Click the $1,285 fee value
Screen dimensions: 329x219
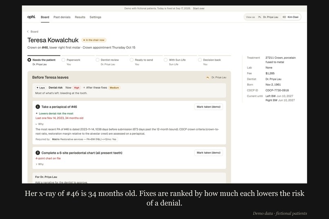pyautogui.click(x=270, y=73)
